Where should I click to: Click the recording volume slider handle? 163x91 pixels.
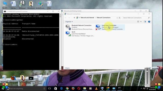tap(147, 71)
